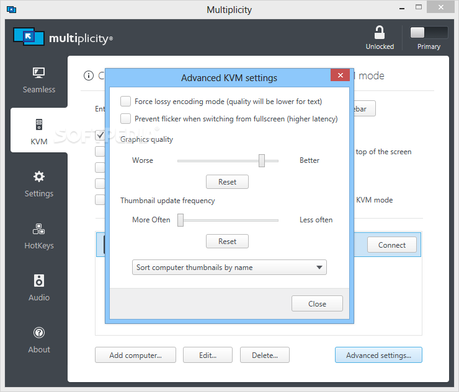Screen dimensions: 459x392
Task: Open the Audio tab
Action: [39, 288]
